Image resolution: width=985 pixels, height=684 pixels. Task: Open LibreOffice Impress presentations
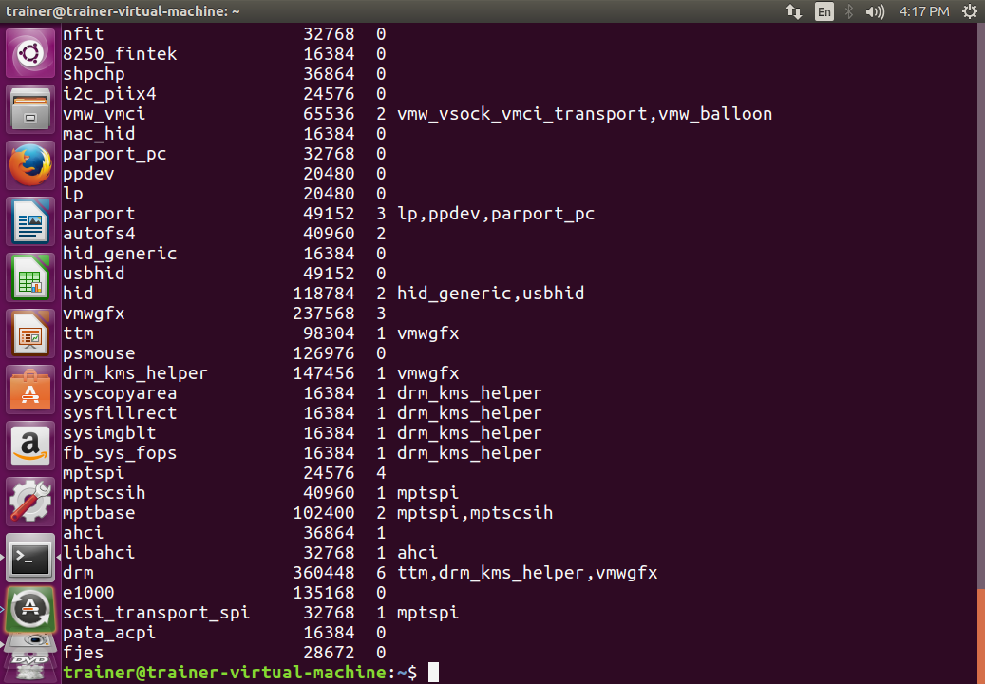(x=30, y=332)
